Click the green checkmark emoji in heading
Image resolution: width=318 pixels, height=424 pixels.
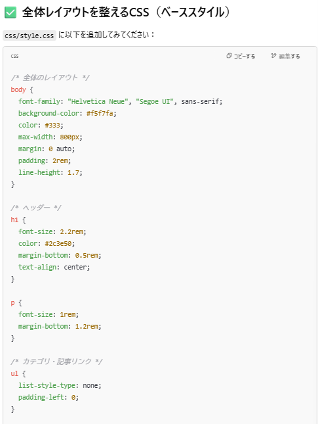(x=10, y=12)
